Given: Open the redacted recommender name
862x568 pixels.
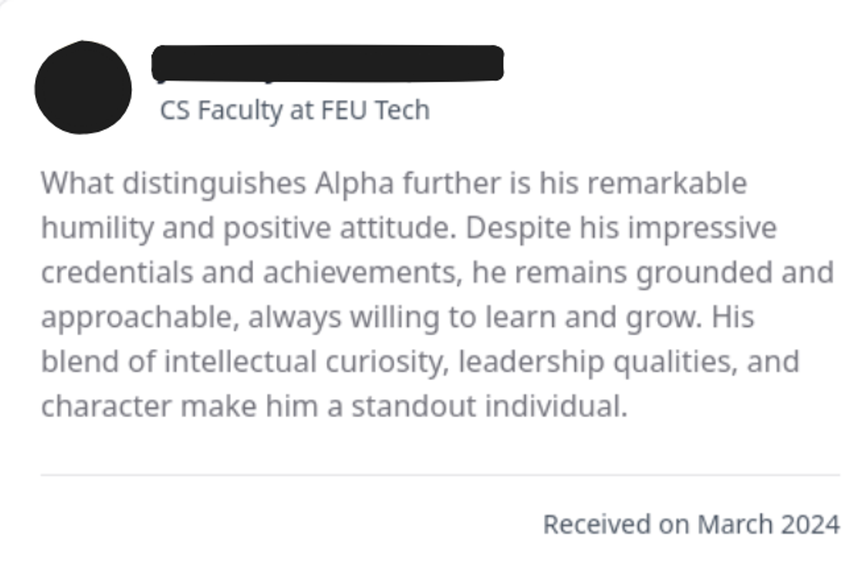Looking at the screenshot, I should [328, 63].
